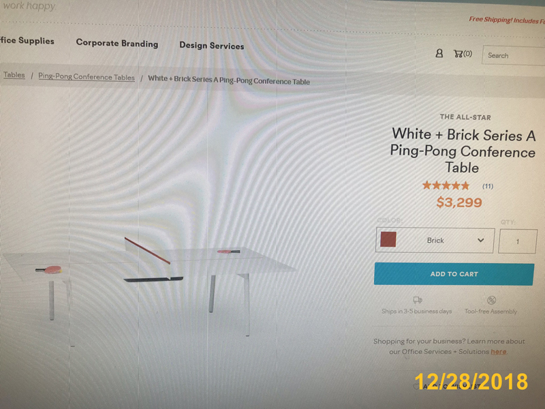This screenshot has width=545, height=409.
Task: Click the ping-pong table product image
Action: [x=149, y=278]
